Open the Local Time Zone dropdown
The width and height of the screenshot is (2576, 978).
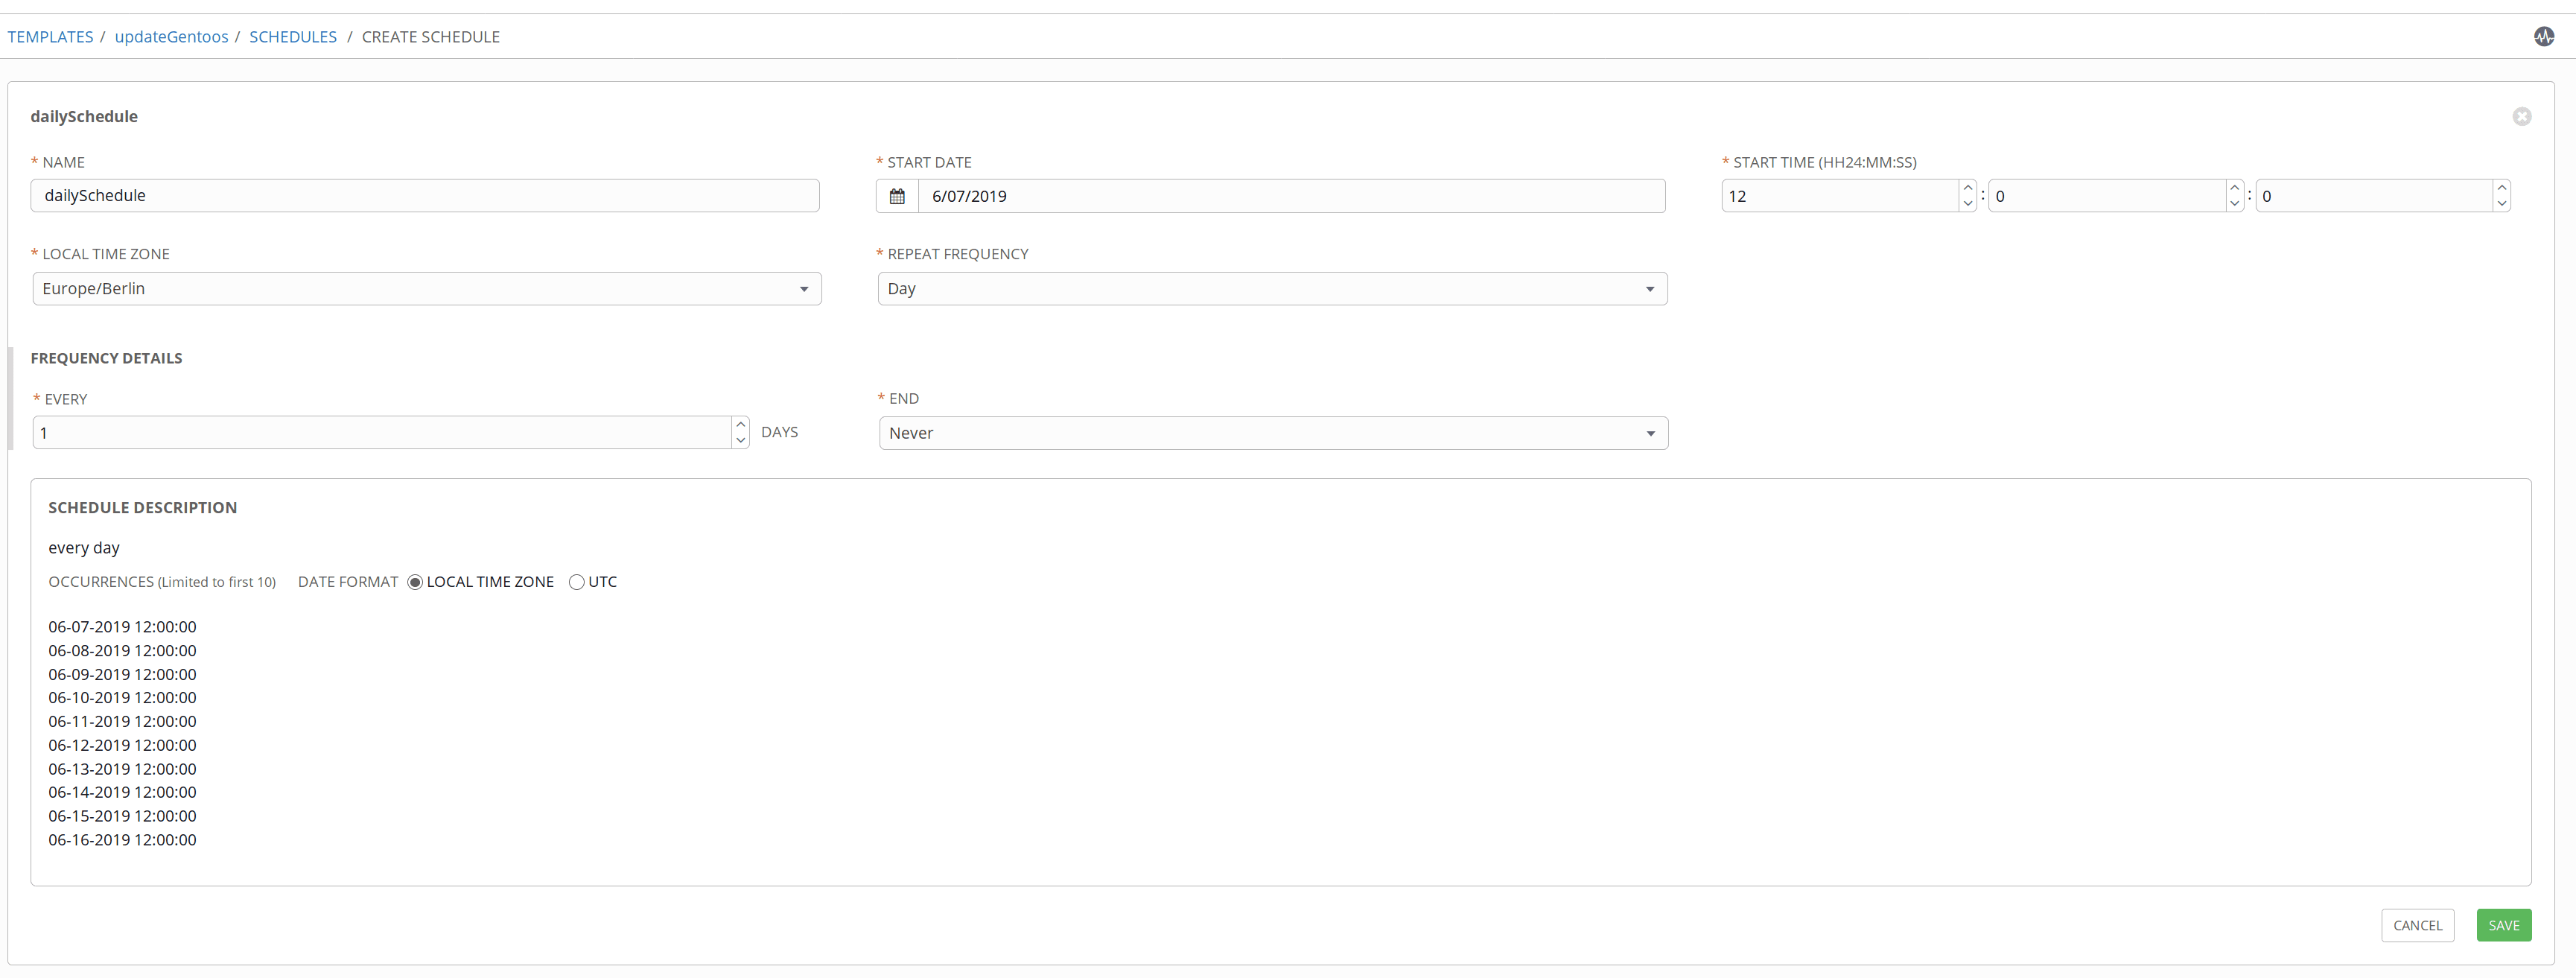pyautogui.click(x=426, y=289)
